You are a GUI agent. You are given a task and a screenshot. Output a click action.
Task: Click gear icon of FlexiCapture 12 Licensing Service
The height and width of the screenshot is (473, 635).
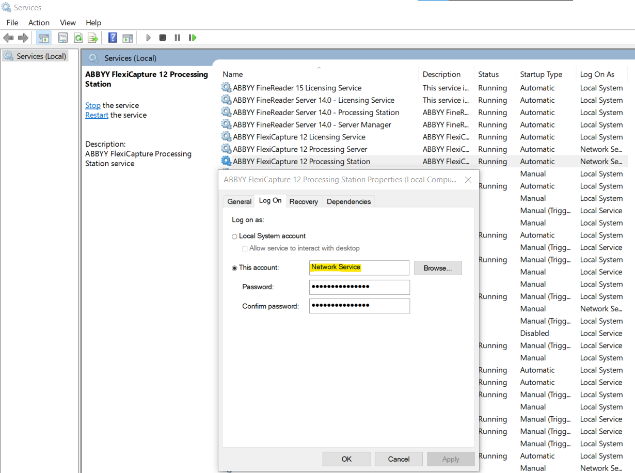(x=226, y=137)
